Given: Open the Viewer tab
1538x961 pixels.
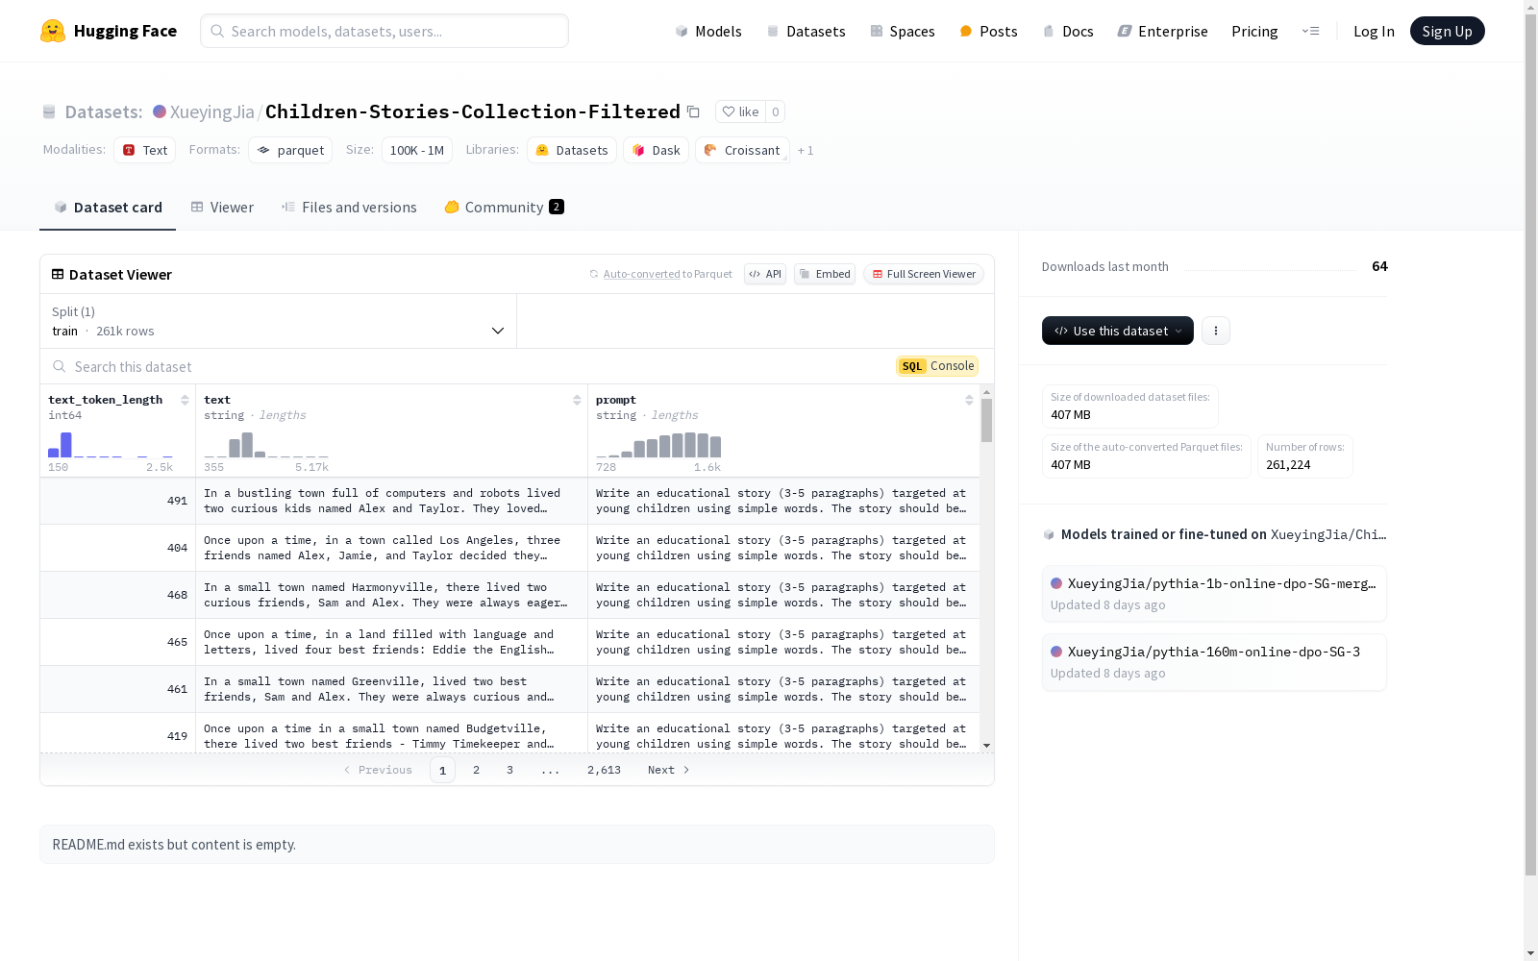Looking at the screenshot, I should (222, 208).
